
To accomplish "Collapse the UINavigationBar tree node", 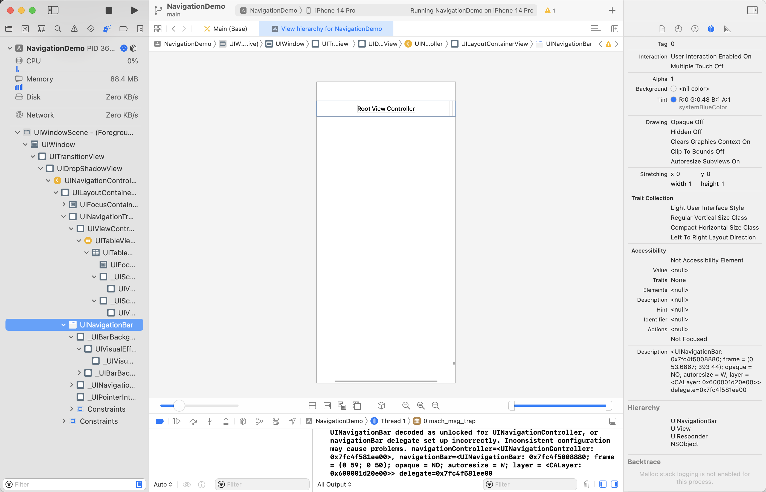I will click(63, 325).
